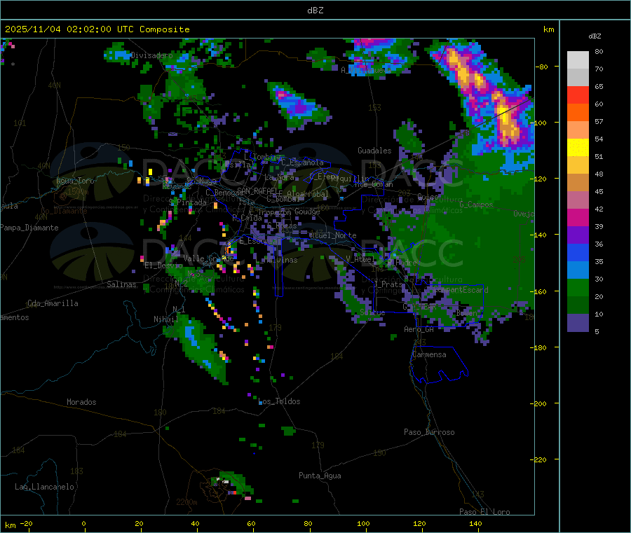The height and width of the screenshot is (533, 631).
Task: Click the 65-70 dBZ light gray legend swatch
Action: (x=578, y=77)
